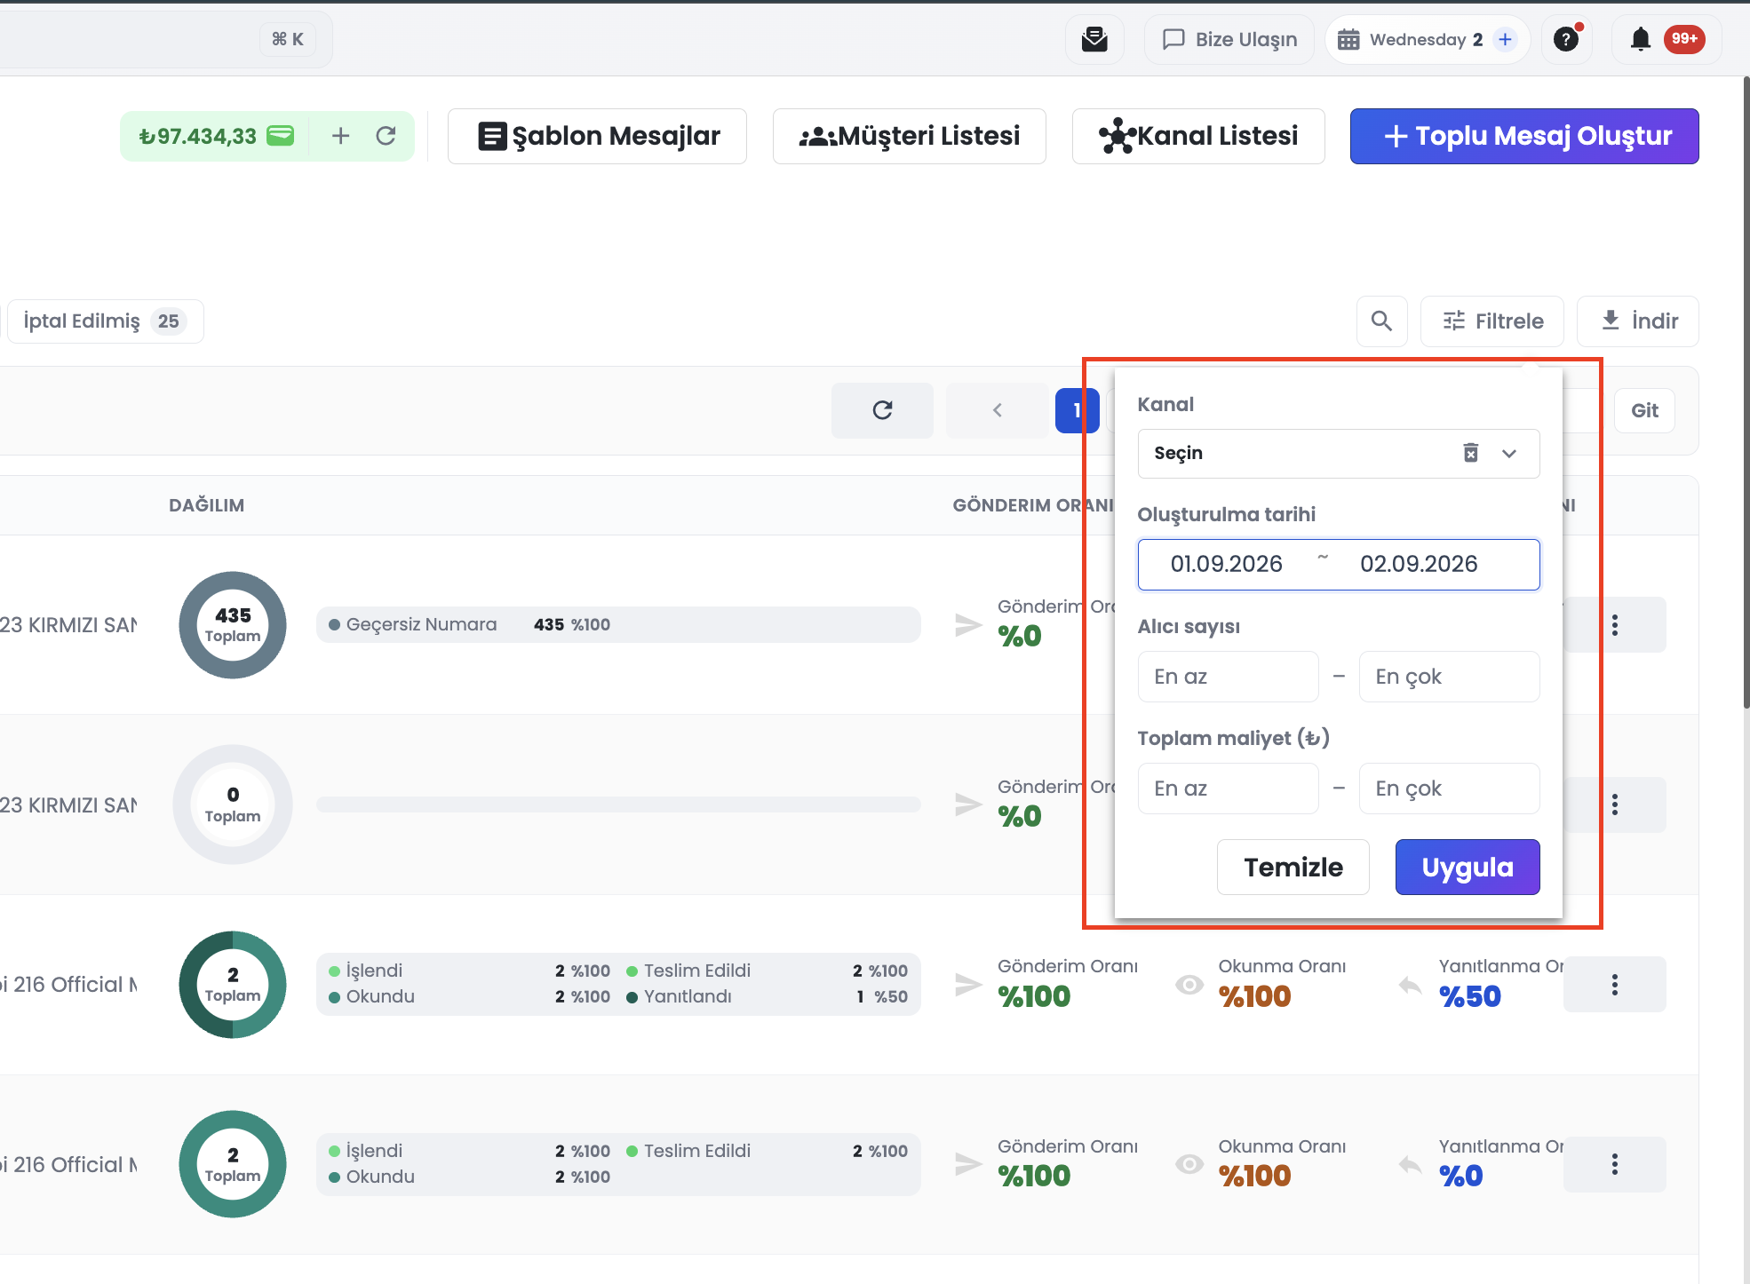
Task: Edit the start date 01.09.2026
Action: pos(1226,564)
